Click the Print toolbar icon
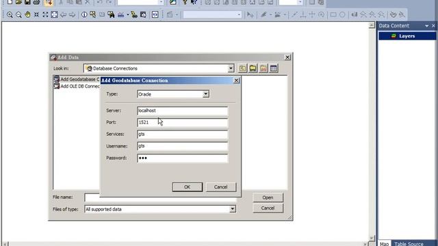The width and height of the screenshot is (438, 246). [x=36, y=2]
